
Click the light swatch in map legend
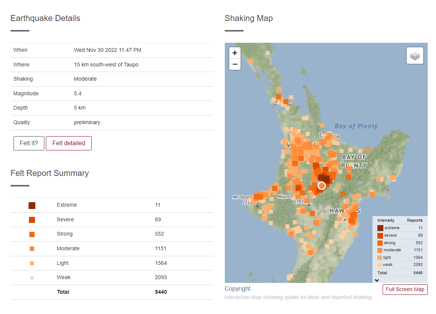380,258
